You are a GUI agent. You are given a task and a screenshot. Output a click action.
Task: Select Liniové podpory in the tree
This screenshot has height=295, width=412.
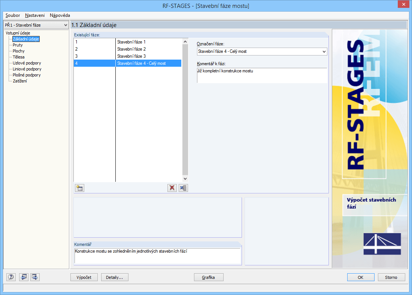(x=27, y=69)
